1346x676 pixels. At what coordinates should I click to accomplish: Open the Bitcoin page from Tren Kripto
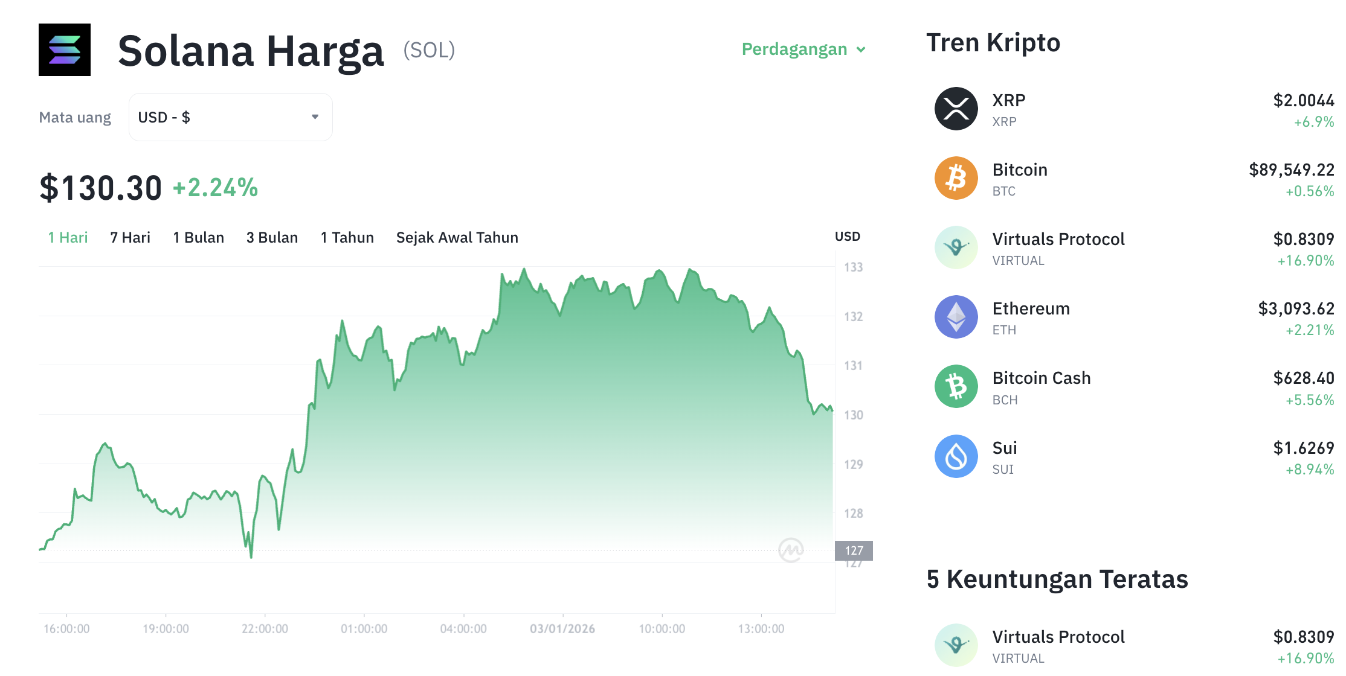(1020, 170)
